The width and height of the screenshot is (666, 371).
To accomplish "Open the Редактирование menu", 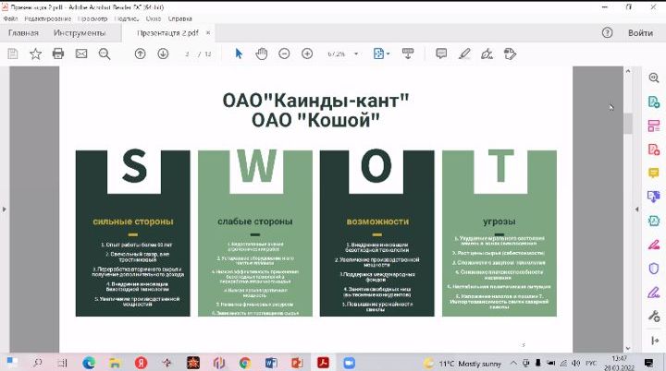I will click(47, 18).
